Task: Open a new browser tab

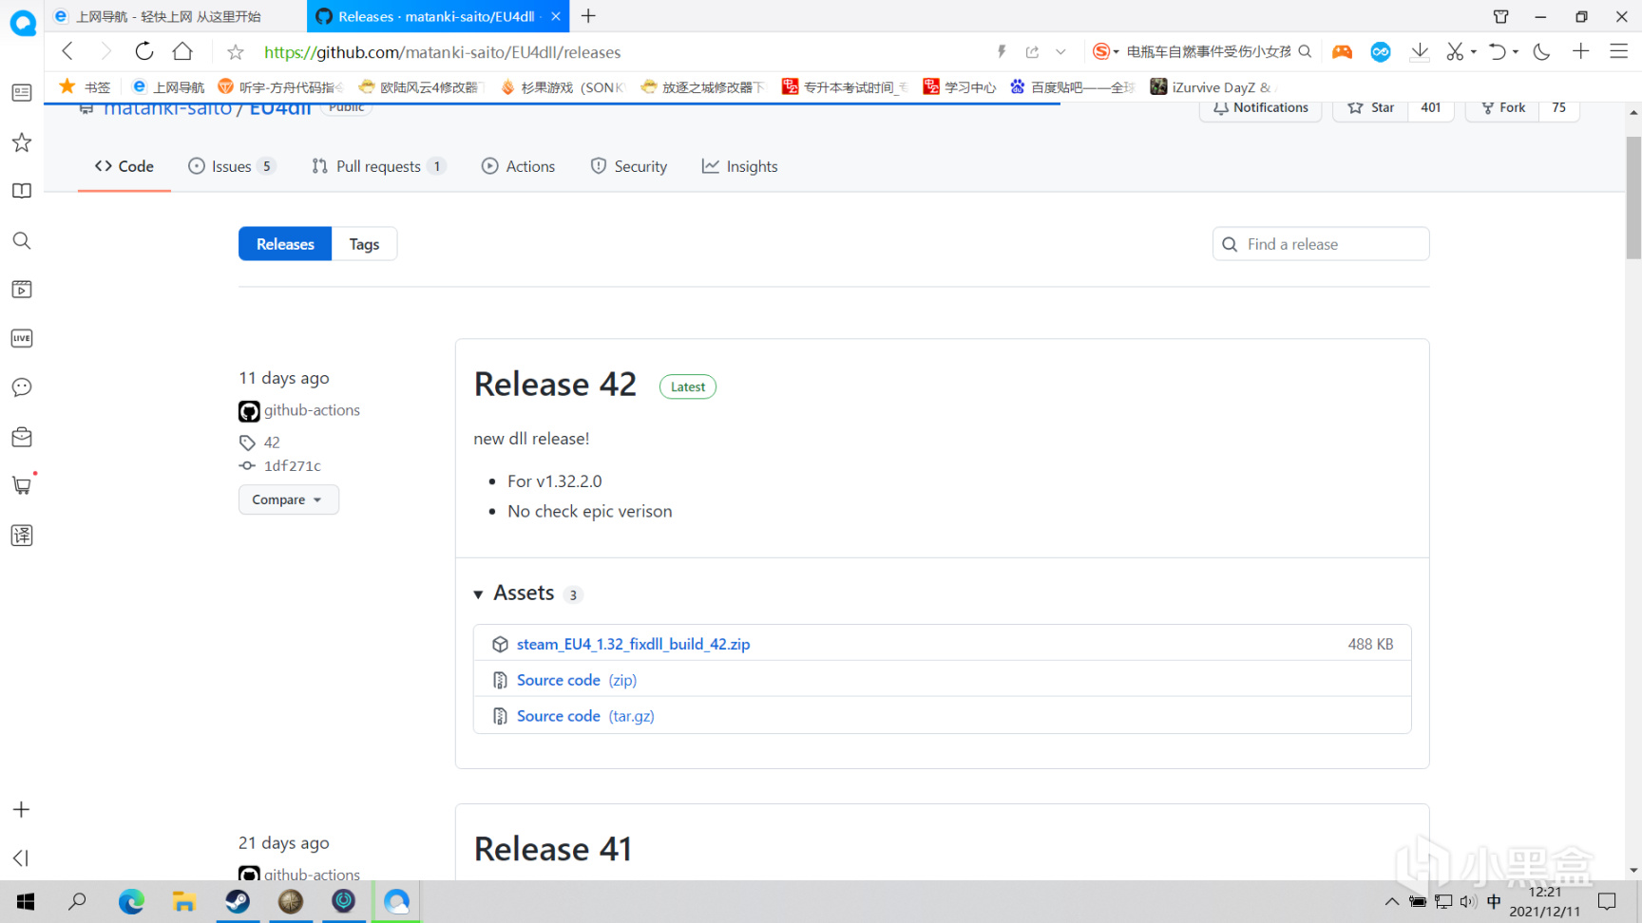Action: (x=588, y=16)
